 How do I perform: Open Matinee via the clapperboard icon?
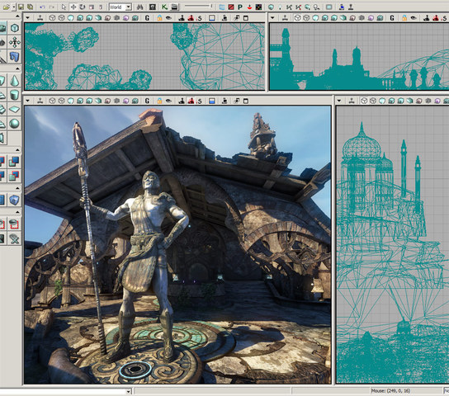[174, 7]
